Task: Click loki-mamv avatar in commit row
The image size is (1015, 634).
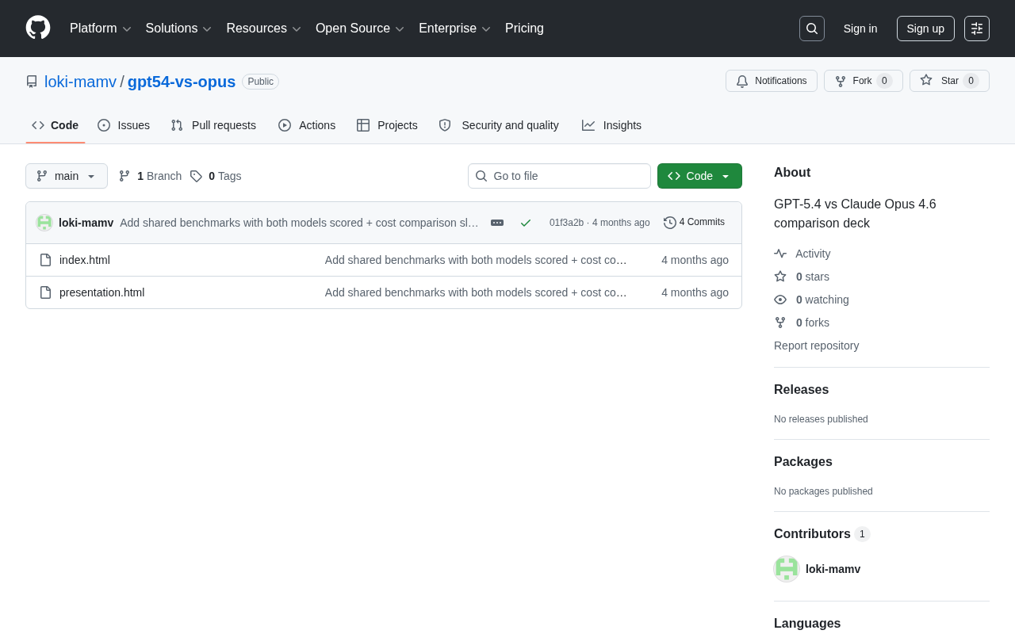Action: [44, 223]
